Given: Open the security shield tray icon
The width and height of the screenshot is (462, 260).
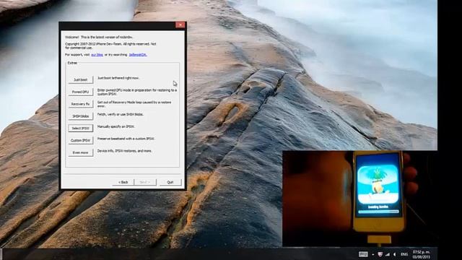Looking at the screenshot, I should (380, 254).
